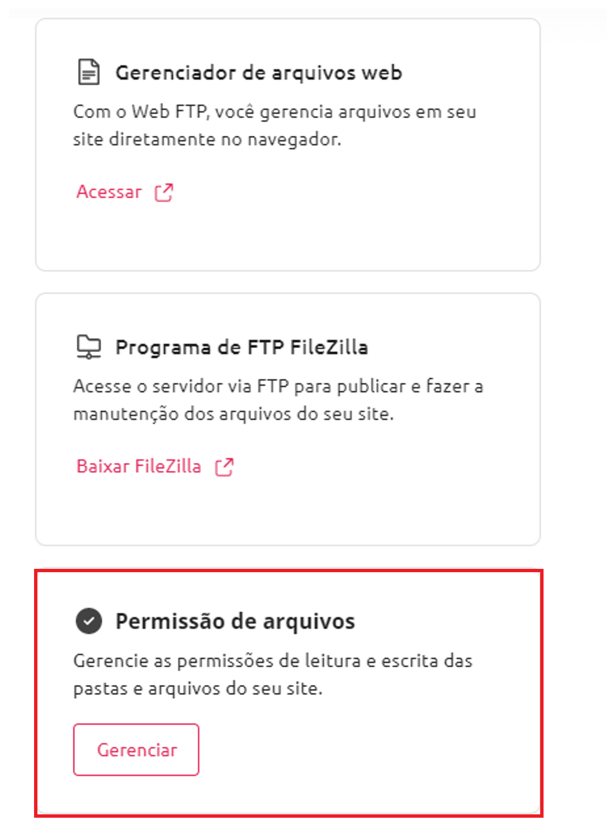Click the external link icon next to Acessar
Screen dimensions: 615x840
point(164,193)
